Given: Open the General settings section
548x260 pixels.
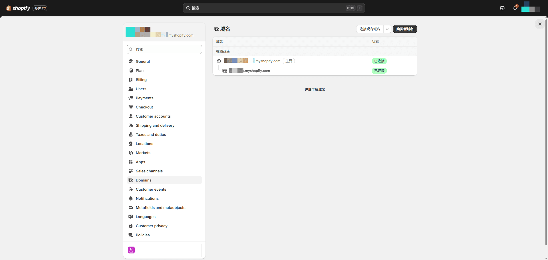Looking at the screenshot, I should click(143, 61).
